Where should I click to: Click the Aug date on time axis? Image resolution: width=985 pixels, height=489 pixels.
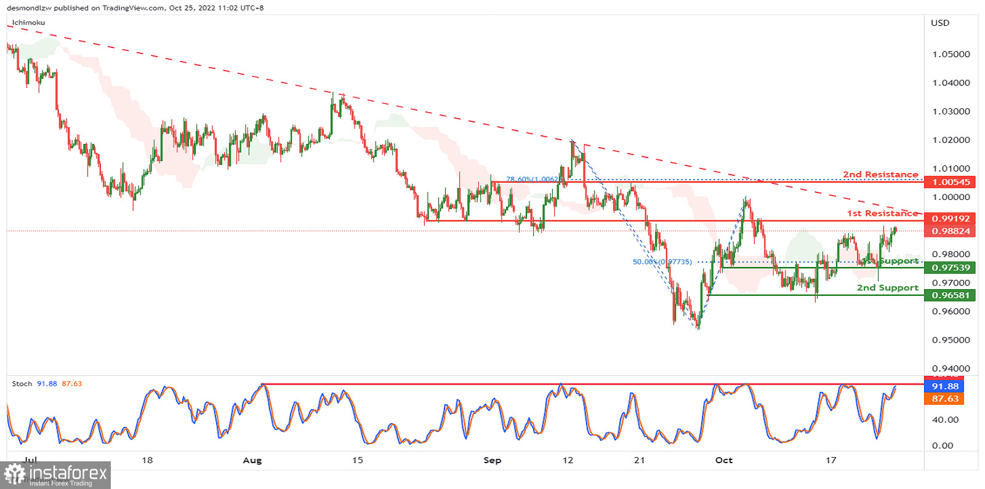pyautogui.click(x=252, y=460)
